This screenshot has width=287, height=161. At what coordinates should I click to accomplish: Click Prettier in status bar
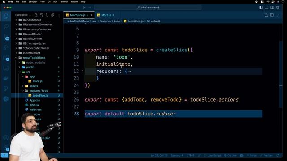pos(266,155)
